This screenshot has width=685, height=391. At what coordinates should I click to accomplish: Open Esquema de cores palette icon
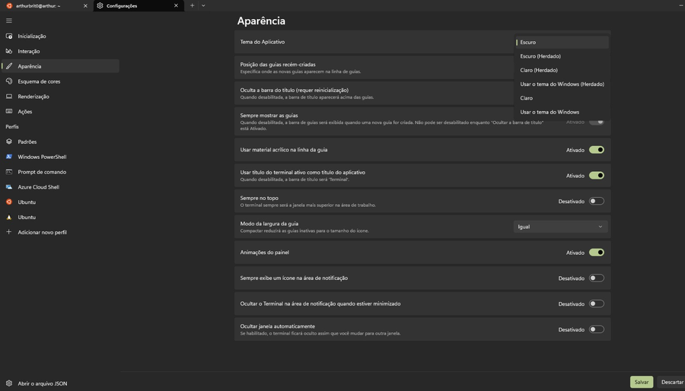9,81
